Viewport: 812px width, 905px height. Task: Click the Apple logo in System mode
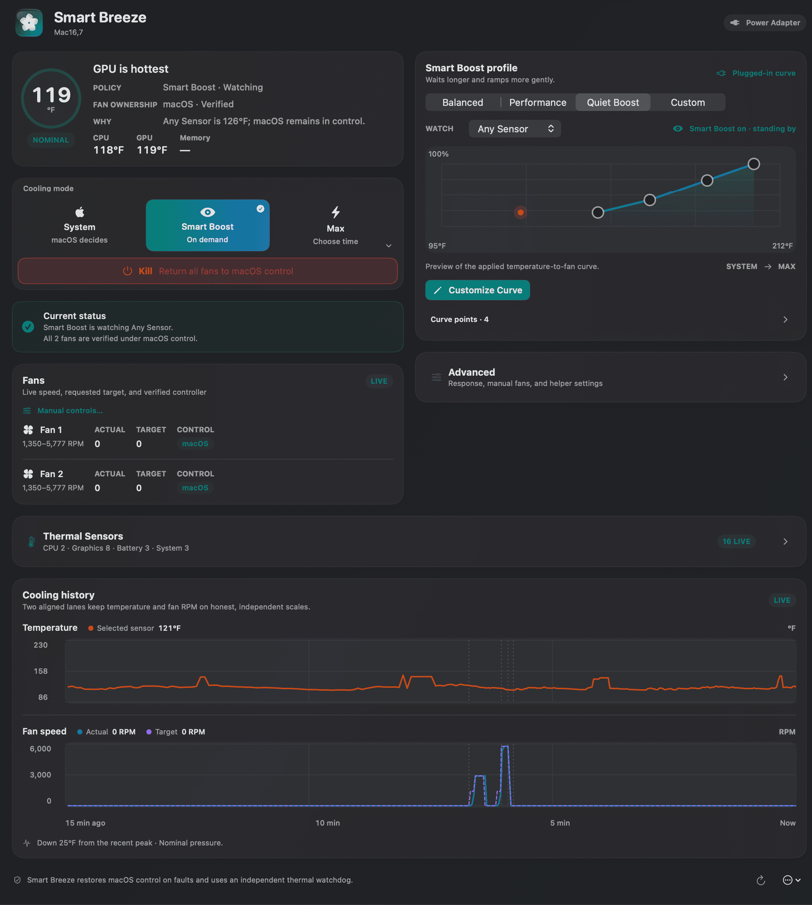click(x=79, y=212)
